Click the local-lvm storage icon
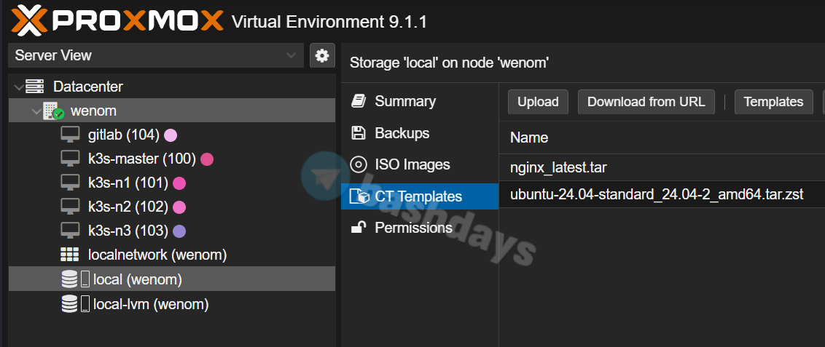The image size is (825, 347). [x=70, y=304]
